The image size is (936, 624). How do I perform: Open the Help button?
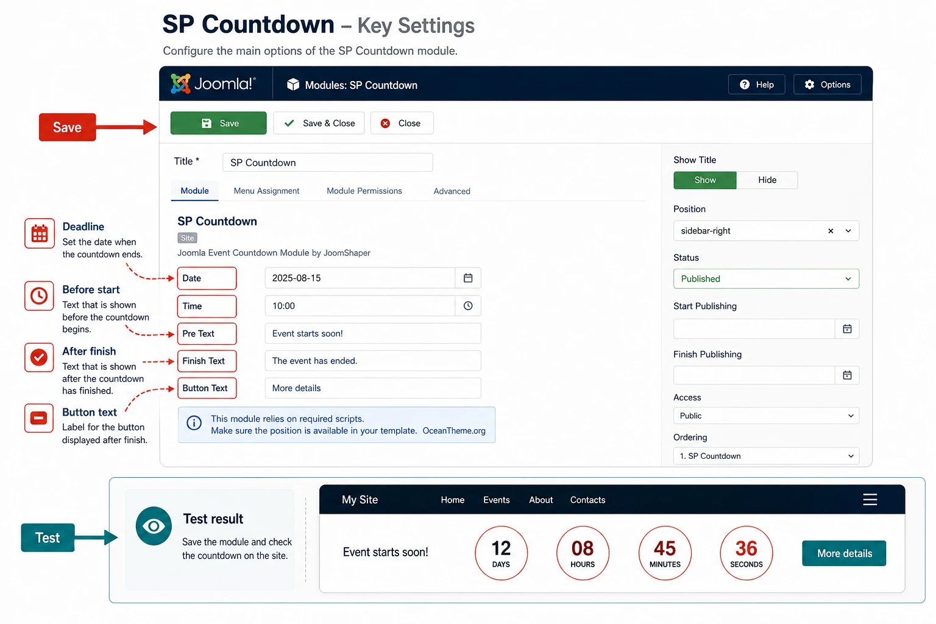(x=757, y=85)
